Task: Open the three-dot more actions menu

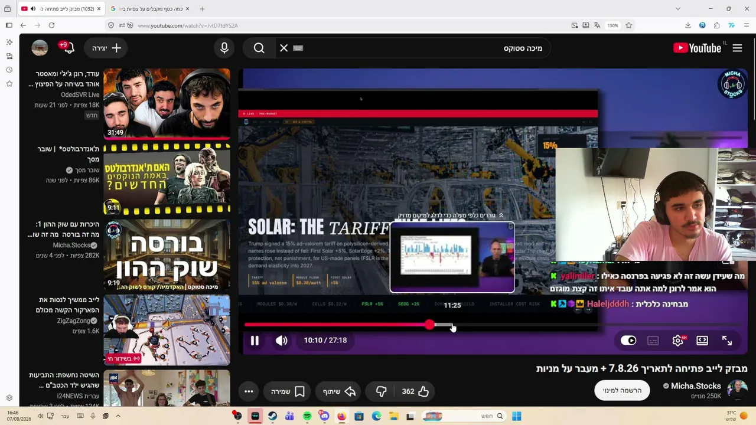Action: click(x=249, y=391)
